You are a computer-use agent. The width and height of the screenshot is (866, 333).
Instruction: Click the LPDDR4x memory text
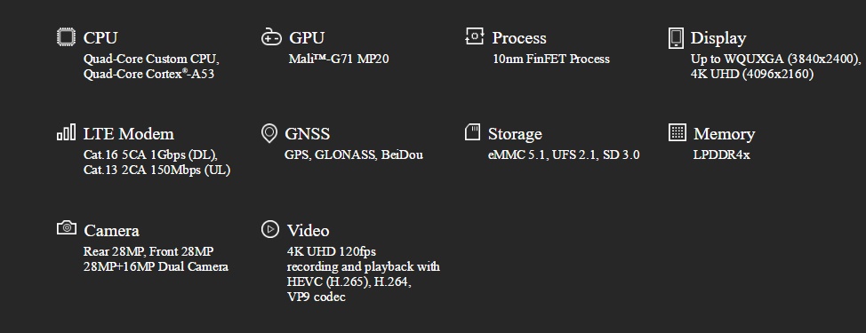point(721,155)
